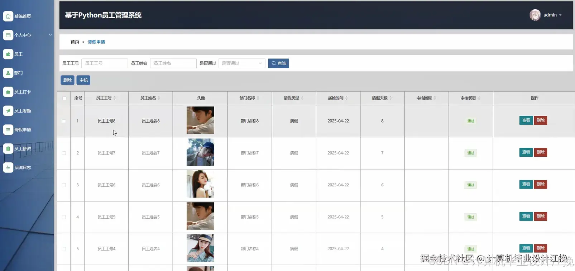Click the 查询 search button

[x=278, y=63]
